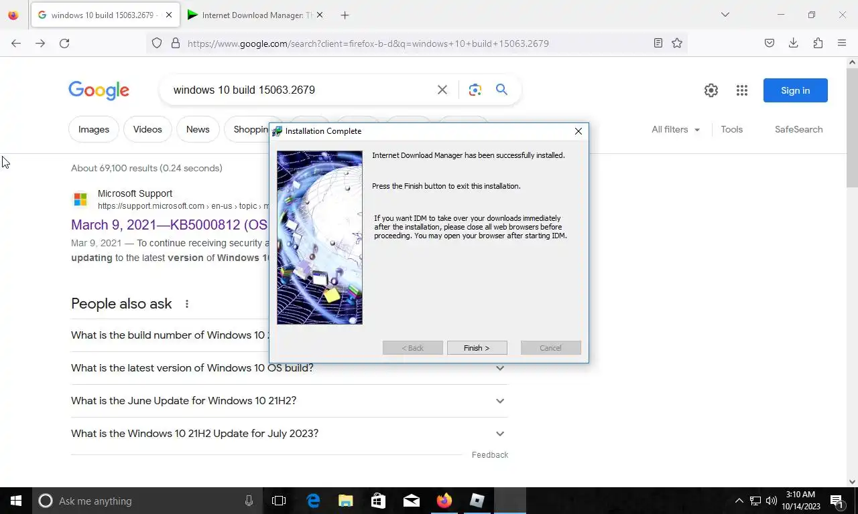
Task: Click the Microsoft Support site name
Action: (135, 193)
